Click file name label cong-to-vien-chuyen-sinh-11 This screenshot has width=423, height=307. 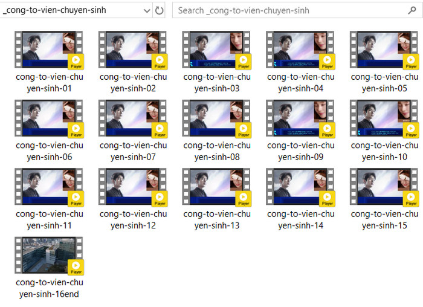click(x=50, y=219)
